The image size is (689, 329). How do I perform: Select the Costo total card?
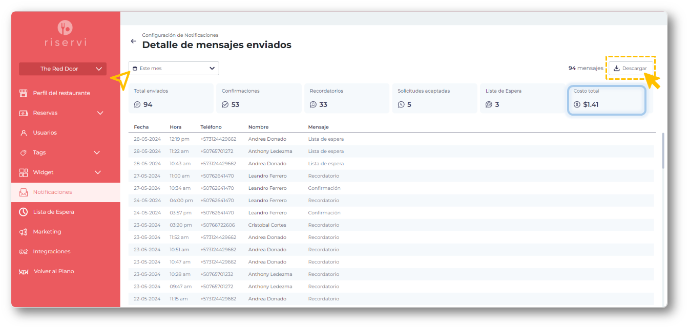607,99
